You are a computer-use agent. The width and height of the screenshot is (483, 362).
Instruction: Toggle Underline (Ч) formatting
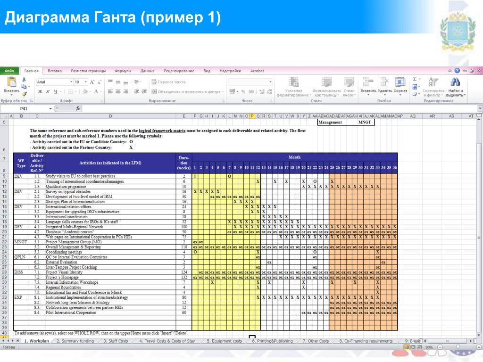click(56, 92)
